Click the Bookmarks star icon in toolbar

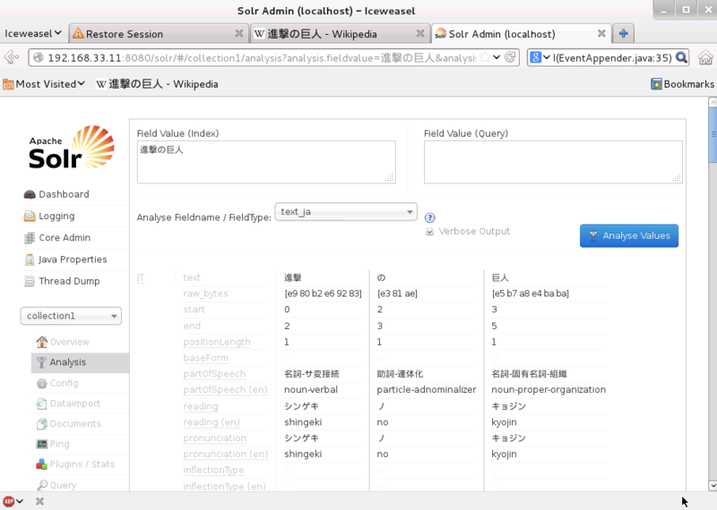tap(656, 84)
